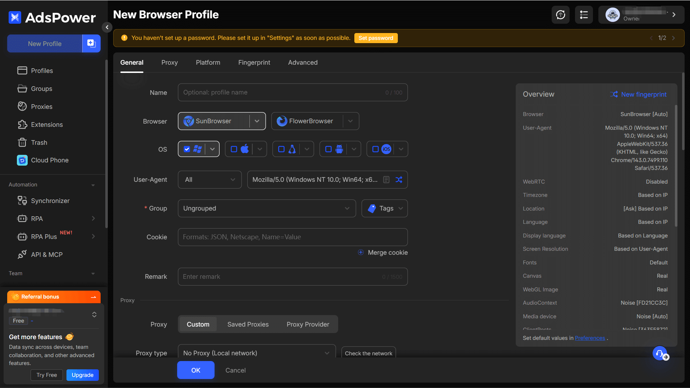Select the Proxy Provider option
Viewport: 690px width, 388px height.
308,324
